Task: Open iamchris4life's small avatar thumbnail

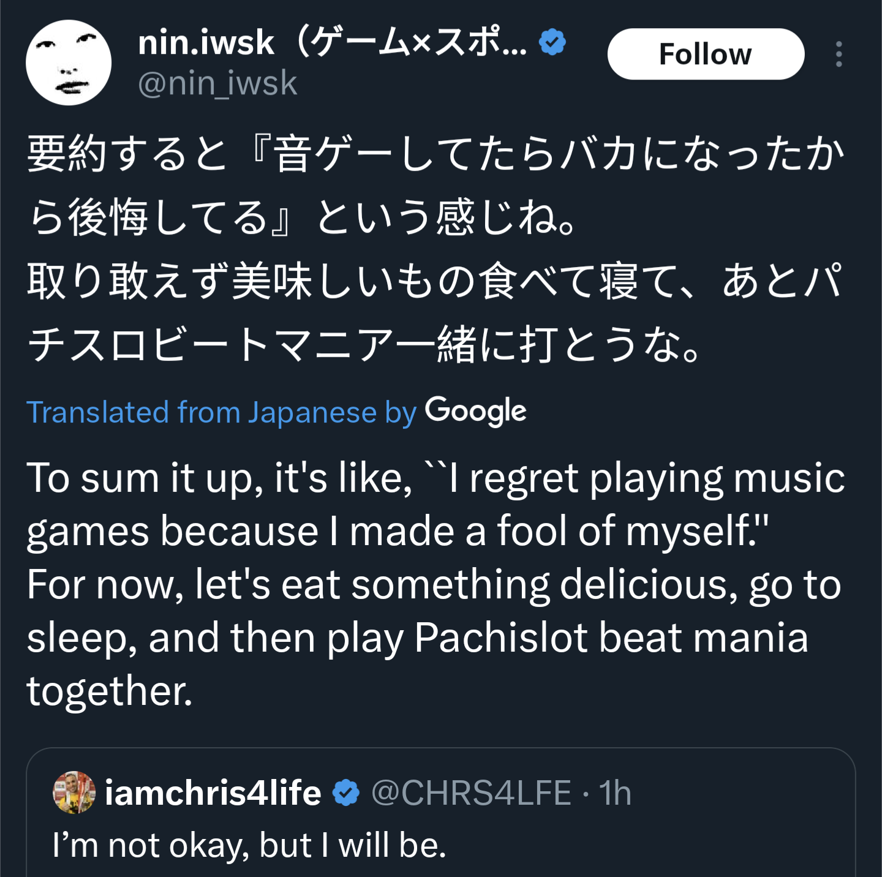Action: pyautogui.click(x=74, y=792)
